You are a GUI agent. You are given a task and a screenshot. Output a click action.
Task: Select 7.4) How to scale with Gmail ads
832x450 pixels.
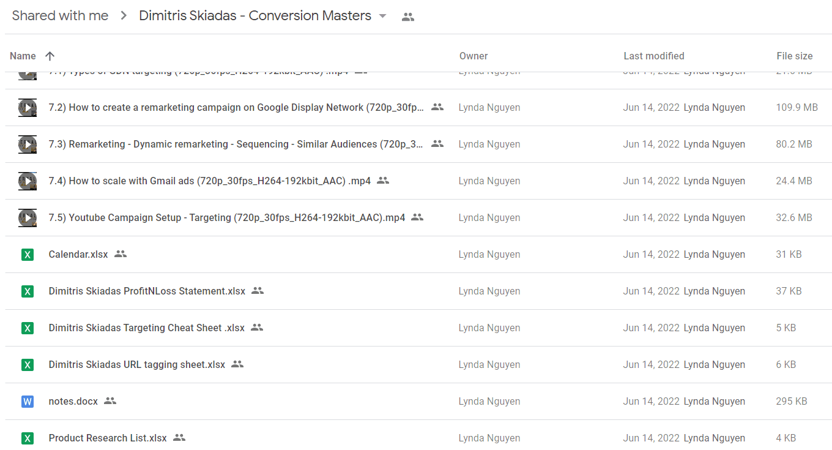point(210,181)
